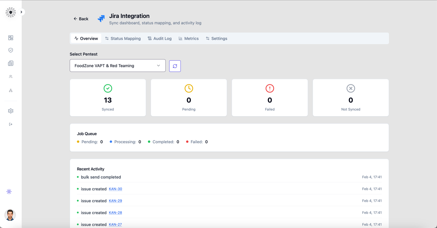The width and height of the screenshot is (437, 228).
Task: Open the dashboard grid icon in sidebar
Action: (x=11, y=38)
